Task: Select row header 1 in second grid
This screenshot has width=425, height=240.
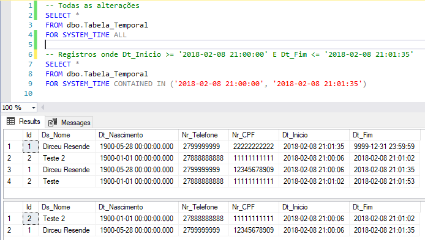Action: pyautogui.click(x=13, y=219)
